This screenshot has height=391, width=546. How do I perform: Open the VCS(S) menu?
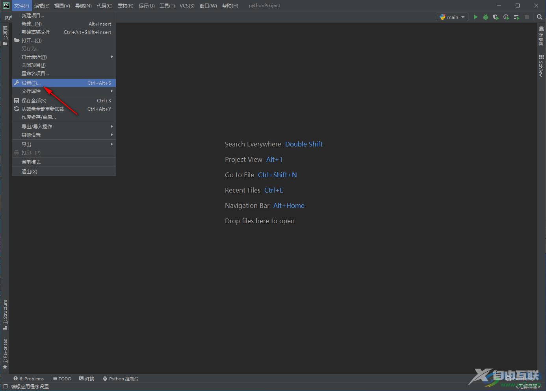click(x=187, y=6)
